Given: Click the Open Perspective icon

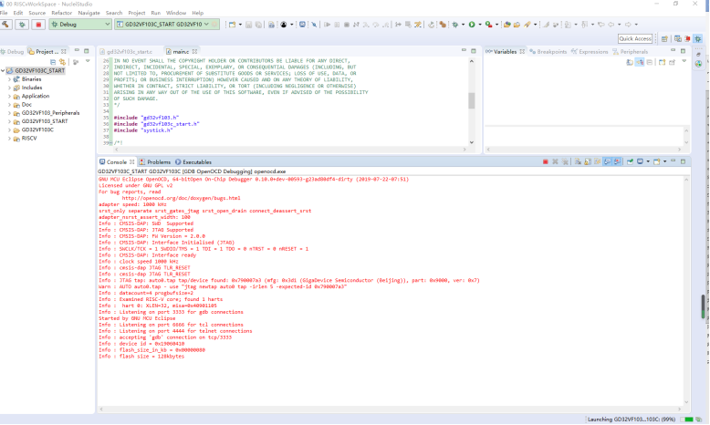Looking at the screenshot, I should point(663,38).
